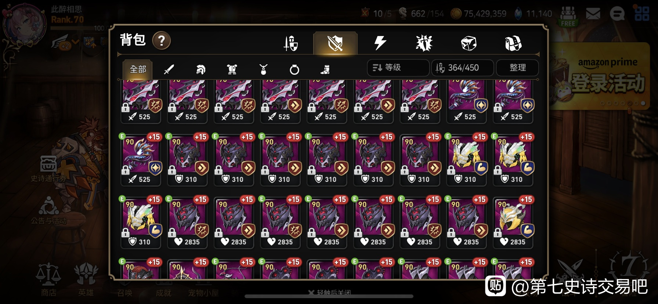
Task: Filter items by ring icon
Action: coord(294,69)
